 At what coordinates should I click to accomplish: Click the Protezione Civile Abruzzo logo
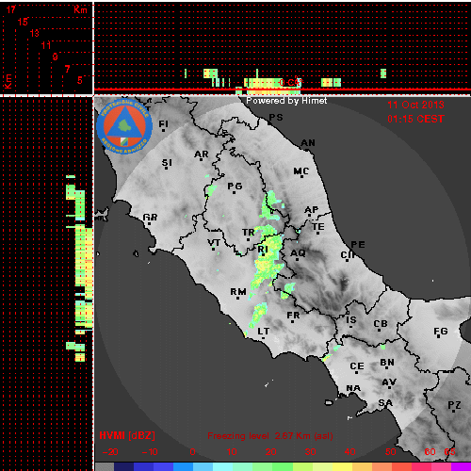point(124,126)
